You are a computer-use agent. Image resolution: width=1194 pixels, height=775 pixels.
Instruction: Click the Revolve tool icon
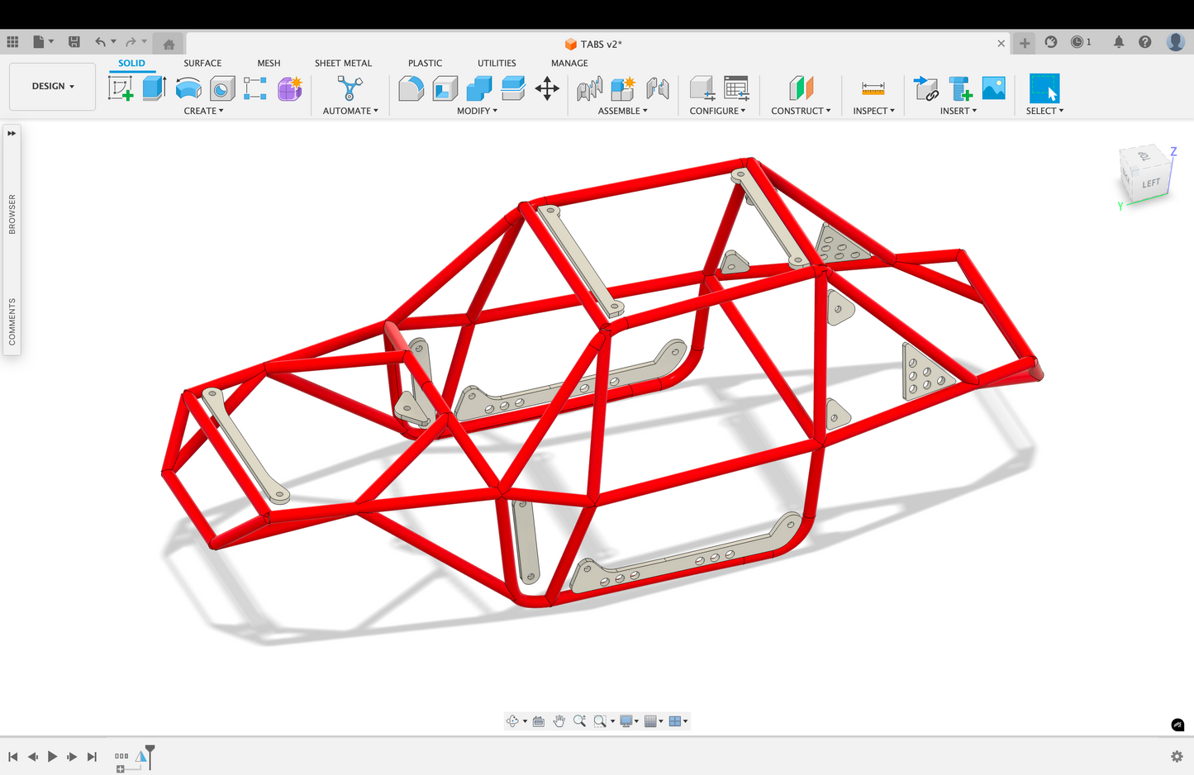click(x=188, y=88)
